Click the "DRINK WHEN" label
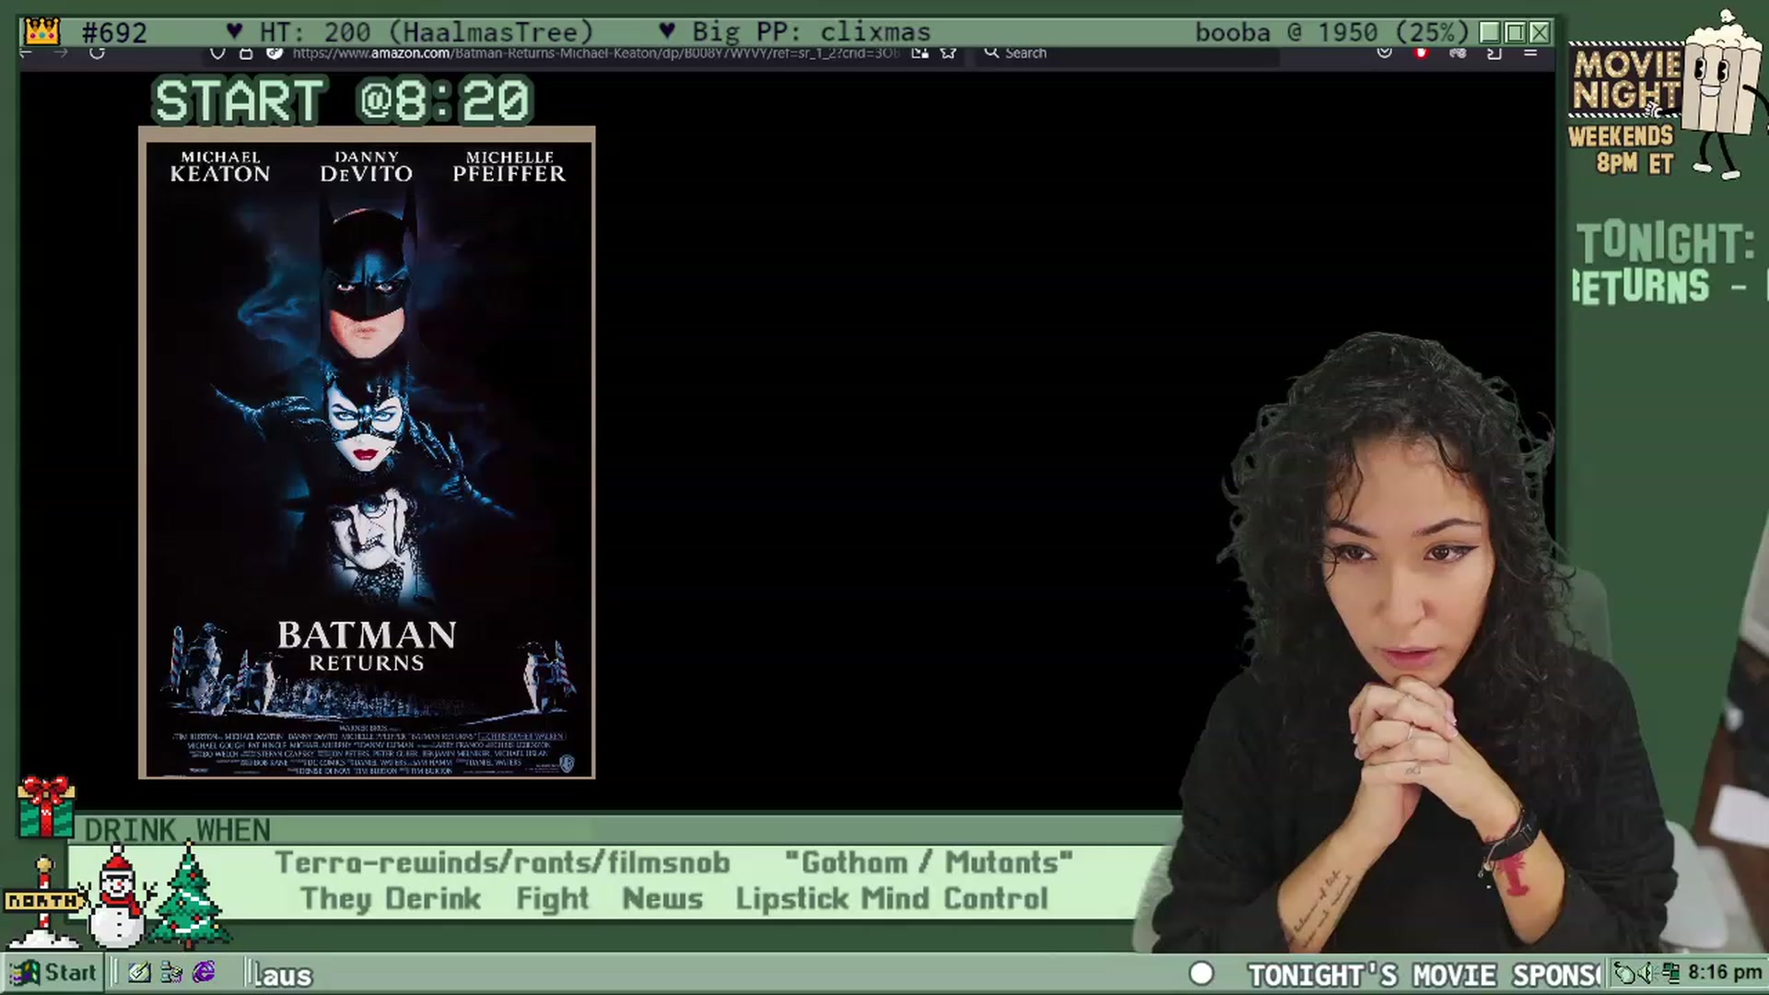1769x995 pixels. click(177, 830)
